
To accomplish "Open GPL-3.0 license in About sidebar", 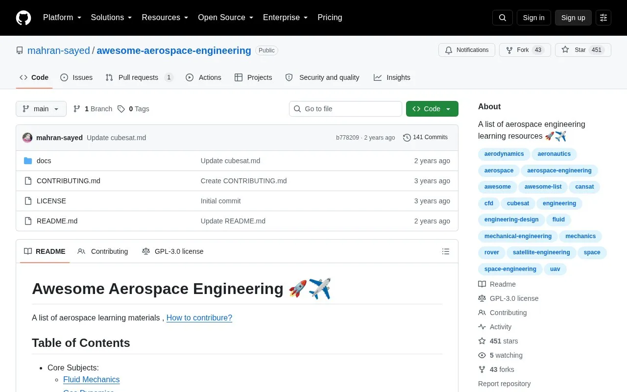I will tap(508, 298).
